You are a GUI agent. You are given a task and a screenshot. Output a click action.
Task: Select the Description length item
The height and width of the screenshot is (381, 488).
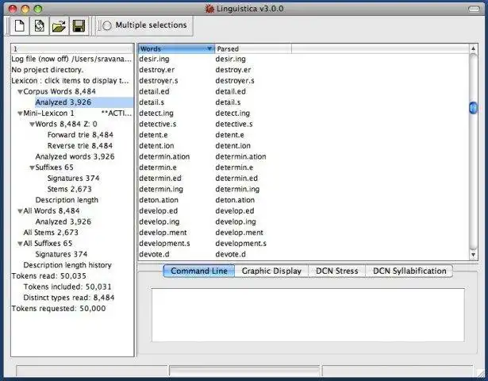pos(67,200)
